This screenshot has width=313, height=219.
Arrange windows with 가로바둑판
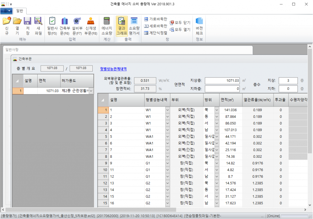point(156,19)
